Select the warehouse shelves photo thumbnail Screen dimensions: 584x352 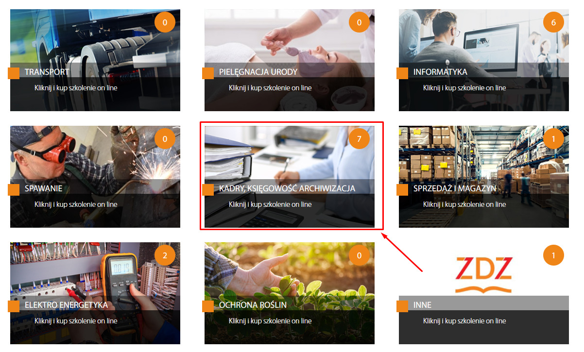tap(484, 177)
